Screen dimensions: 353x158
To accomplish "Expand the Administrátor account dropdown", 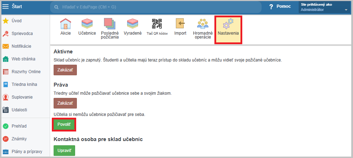I will [346, 10].
